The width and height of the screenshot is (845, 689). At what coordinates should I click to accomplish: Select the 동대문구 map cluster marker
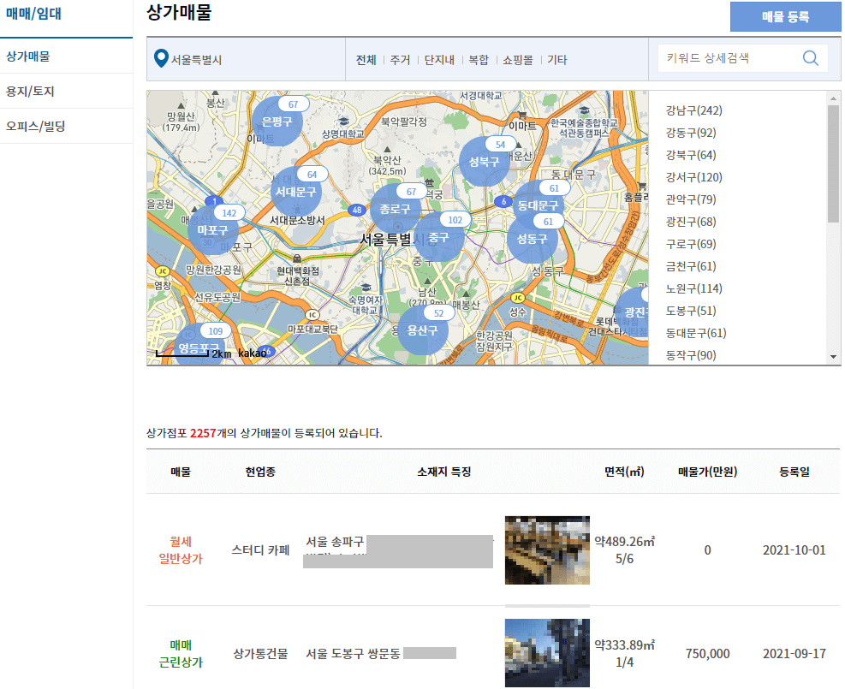tap(538, 205)
